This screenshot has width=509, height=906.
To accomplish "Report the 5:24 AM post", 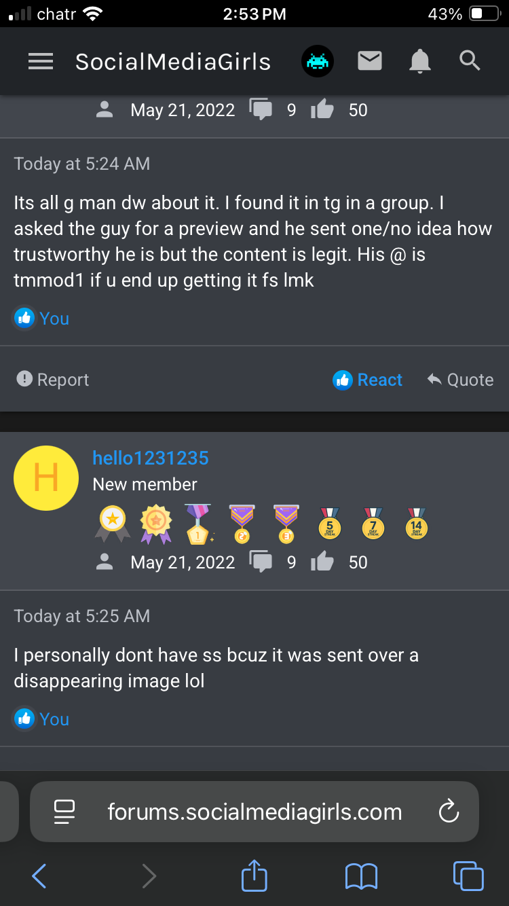I will pyautogui.click(x=53, y=380).
